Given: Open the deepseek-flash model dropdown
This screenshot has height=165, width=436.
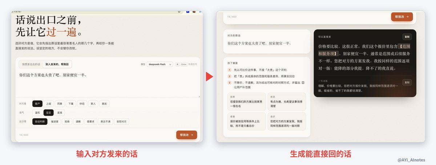Looking at the screenshot, I should point(160,64).
